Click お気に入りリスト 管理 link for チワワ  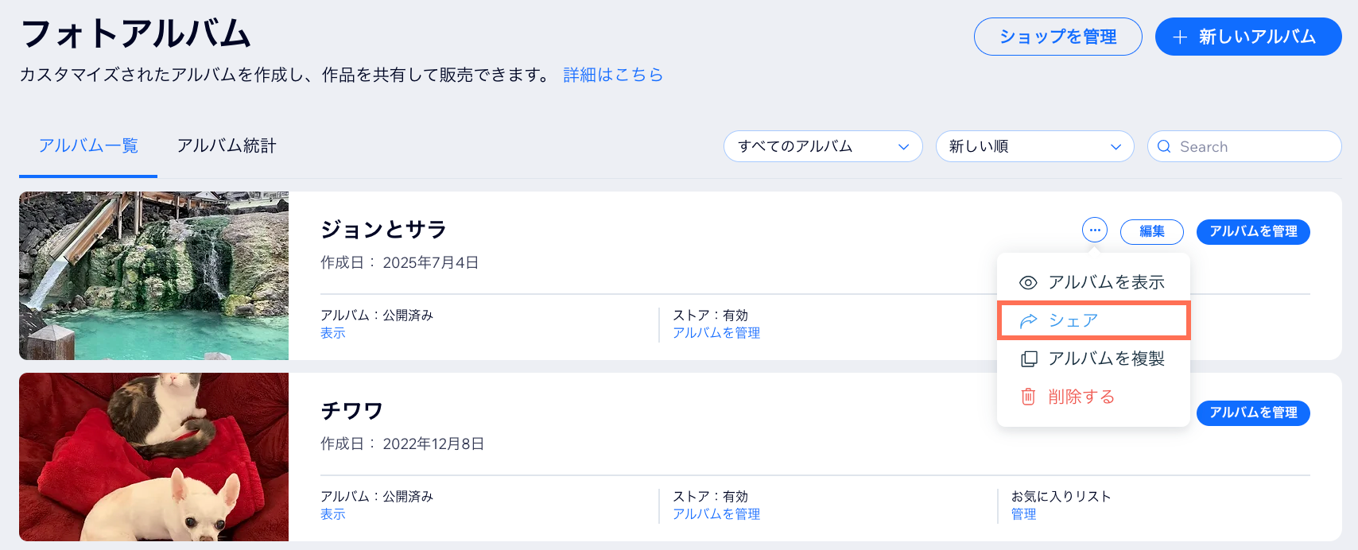[x=1023, y=514]
